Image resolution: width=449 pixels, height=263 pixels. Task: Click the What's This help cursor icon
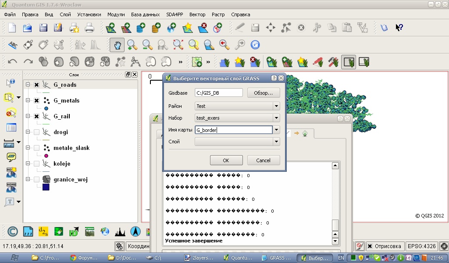(x=399, y=28)
